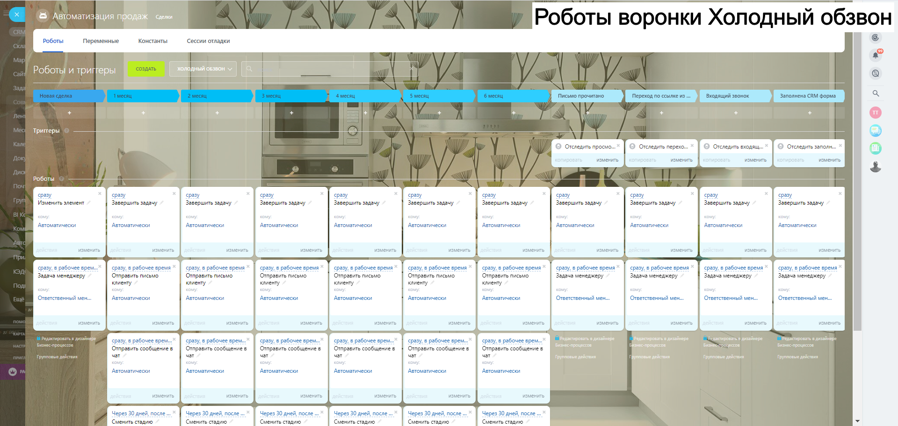898x426 pixels.
Task: Focus the robots search input field
Action: 330,69
